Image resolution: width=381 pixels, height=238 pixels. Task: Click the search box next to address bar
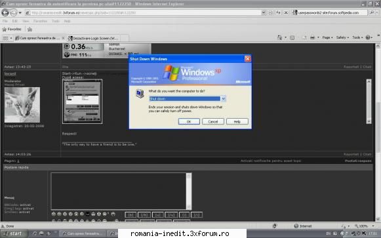(x=330, y=12)
